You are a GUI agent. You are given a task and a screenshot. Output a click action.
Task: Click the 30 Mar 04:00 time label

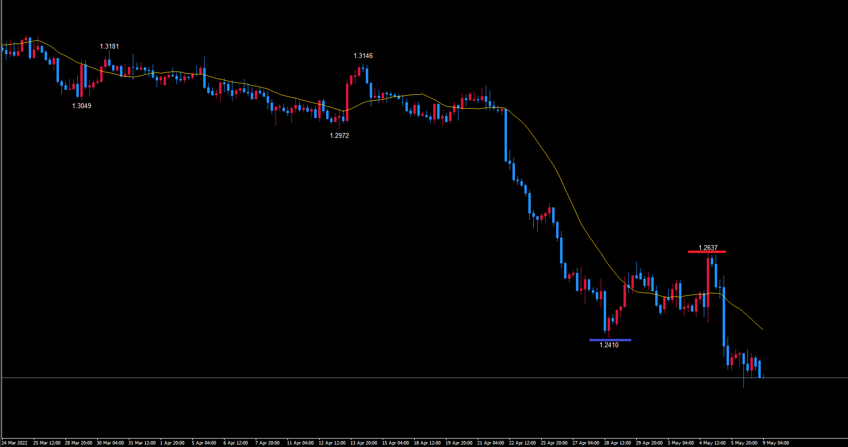pyautogui.click(x=110, y=443)
